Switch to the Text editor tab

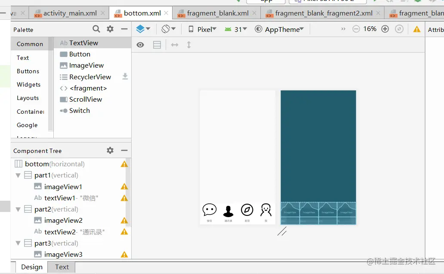pos(62,267)
